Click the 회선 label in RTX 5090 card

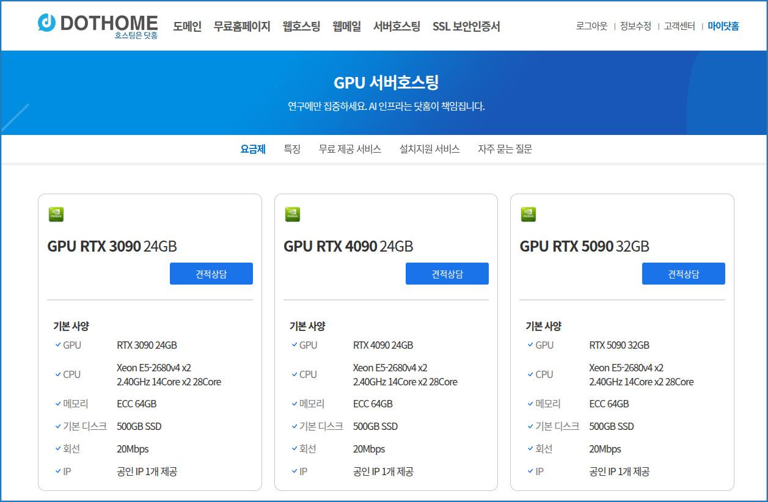(x=544, y=449)
